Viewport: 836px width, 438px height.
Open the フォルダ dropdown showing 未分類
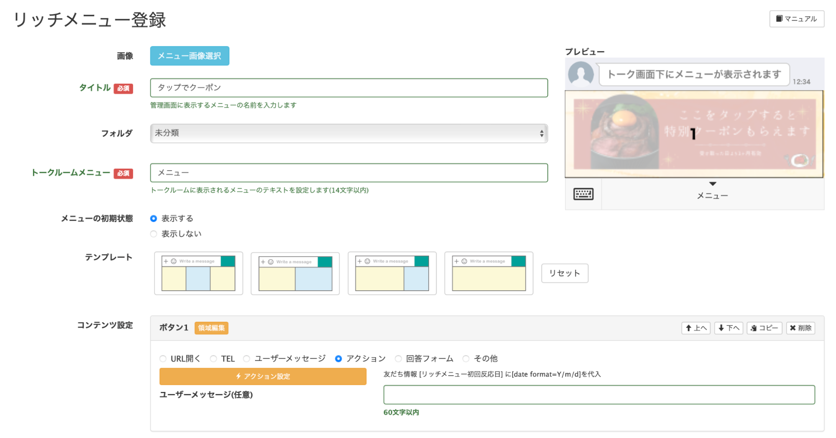tap(349, 133)
